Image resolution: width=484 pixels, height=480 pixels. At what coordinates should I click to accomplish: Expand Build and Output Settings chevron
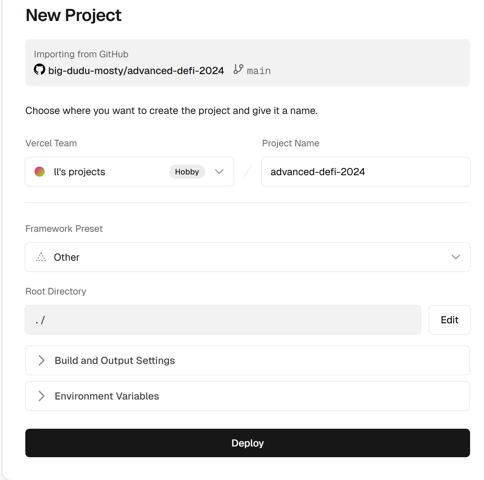(x=41, y=360)
